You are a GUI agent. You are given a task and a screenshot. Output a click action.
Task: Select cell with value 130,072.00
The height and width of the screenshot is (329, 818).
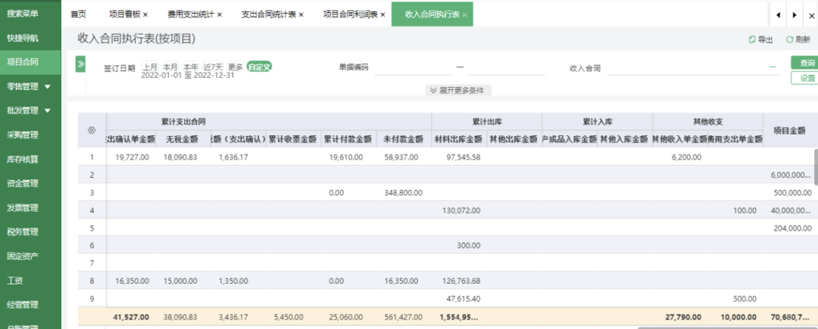point(459,210)
